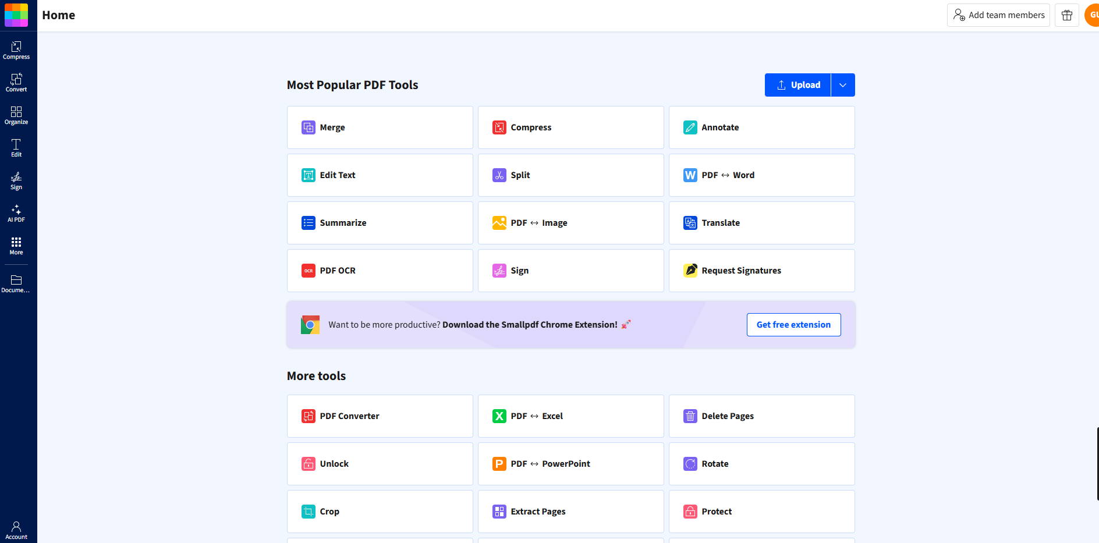Open the Documents folder in sidebar
This screenshot has height=543, width=1099.
(x=16, y=284)
